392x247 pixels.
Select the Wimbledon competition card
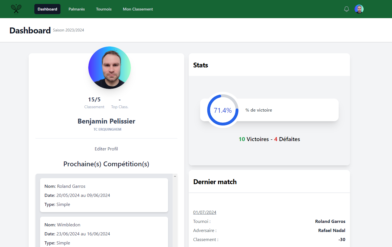click(104, 232)
